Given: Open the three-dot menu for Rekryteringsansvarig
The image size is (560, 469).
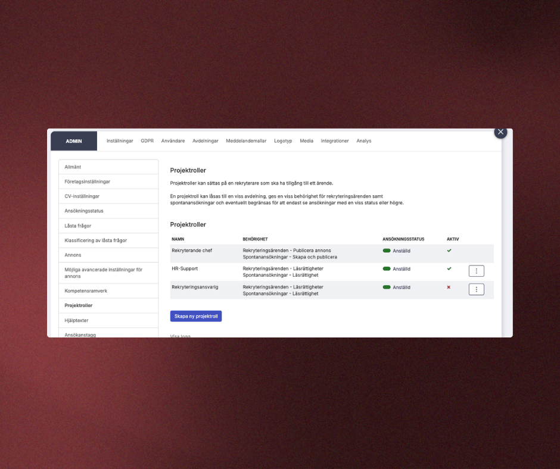Looking at the screenshot, I should (476, 289).
